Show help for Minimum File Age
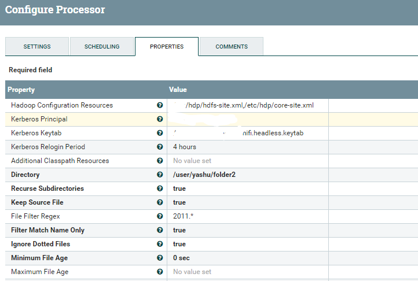Screen dimensions: 418x281 (x=160, y=258)
